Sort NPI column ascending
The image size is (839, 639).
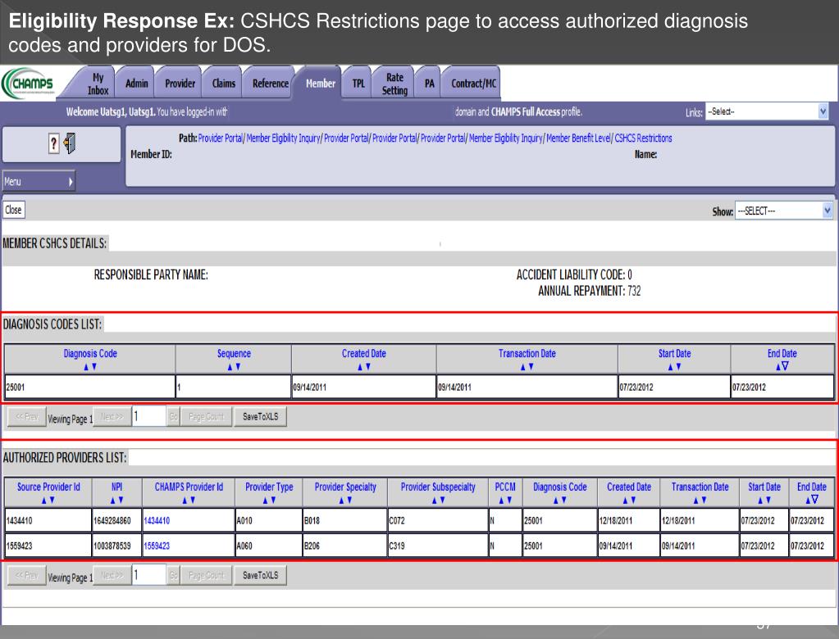(112, 501)
